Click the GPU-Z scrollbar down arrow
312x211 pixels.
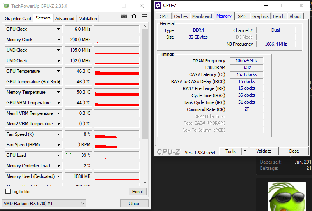pyautogui.click(x=145, y=183)
